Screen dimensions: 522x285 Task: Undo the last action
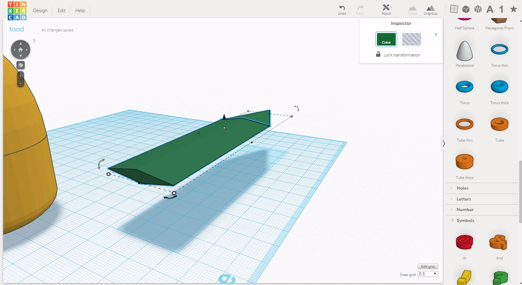tap(342, 10)
